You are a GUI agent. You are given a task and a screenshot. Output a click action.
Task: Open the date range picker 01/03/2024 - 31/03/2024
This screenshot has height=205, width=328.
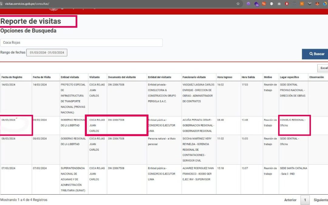(x=47, y=53)
